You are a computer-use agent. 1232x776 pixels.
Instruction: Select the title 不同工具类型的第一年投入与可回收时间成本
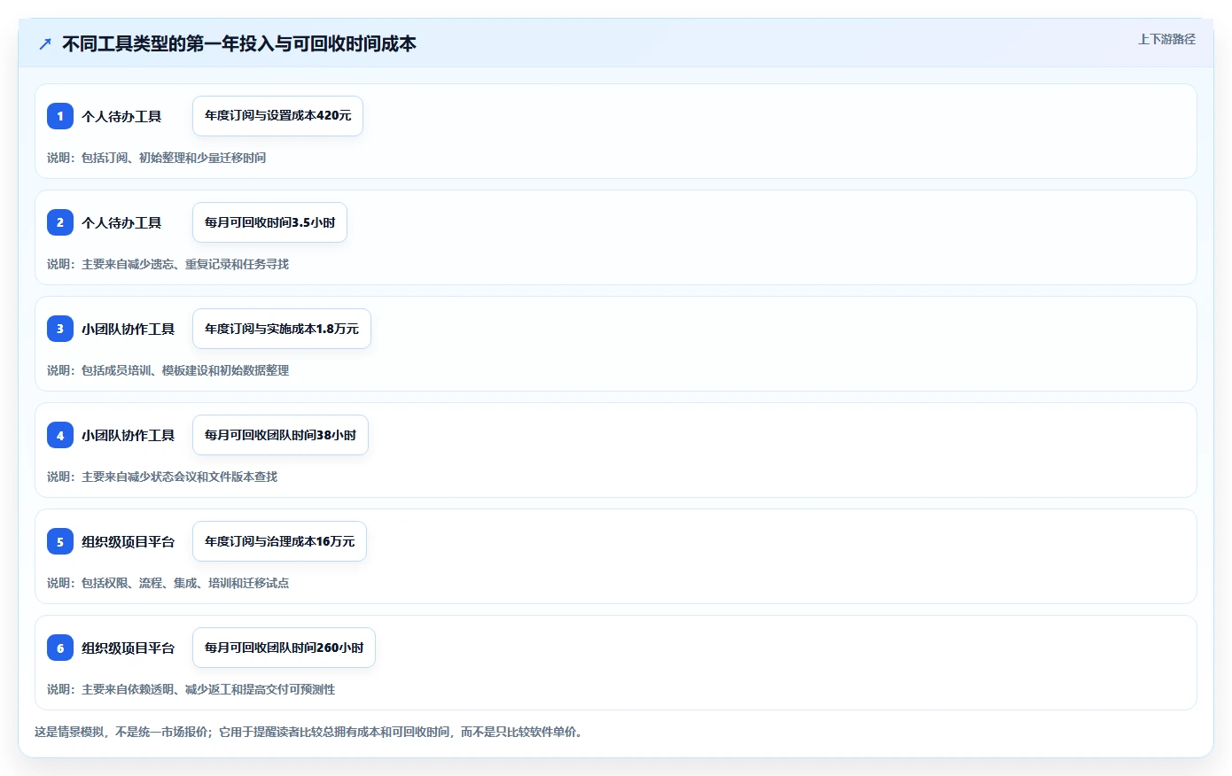tap(239, 43)
